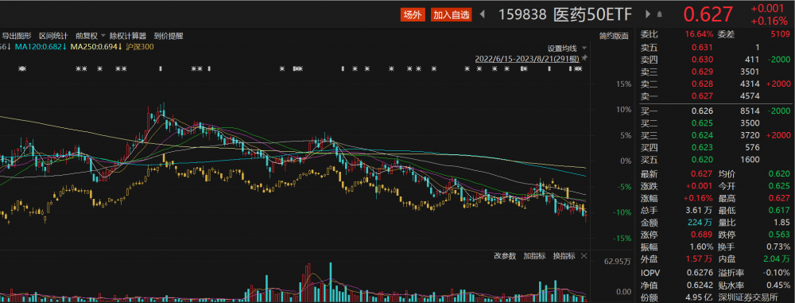Open 导出图形 export chart option
The width and height of the screenshot is (795, 303).
[17, 36]
